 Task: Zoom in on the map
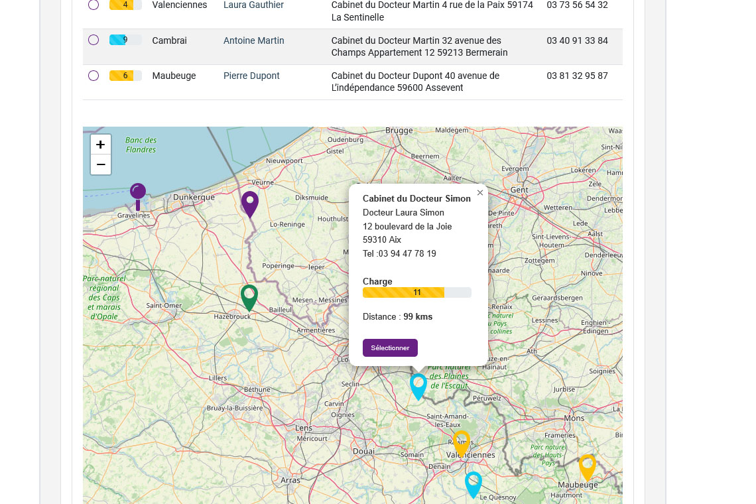tap(101, 145)
